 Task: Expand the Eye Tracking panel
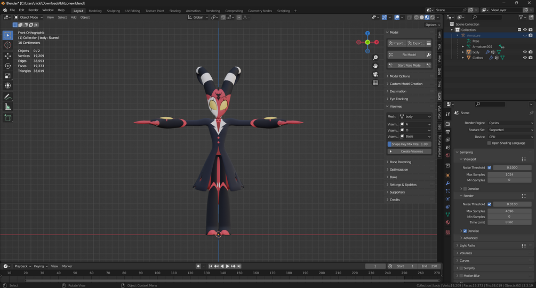(398, 99)
